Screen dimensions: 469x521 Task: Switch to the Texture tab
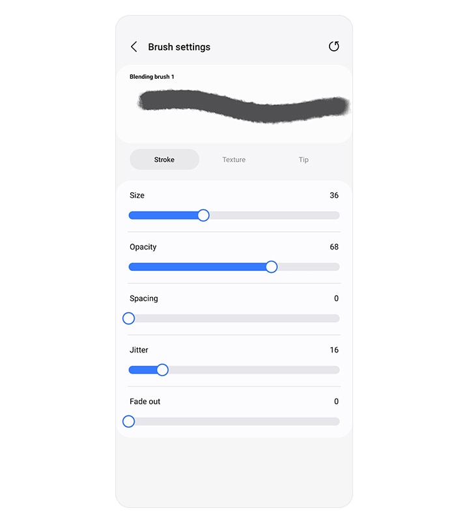tap(234, 160)
